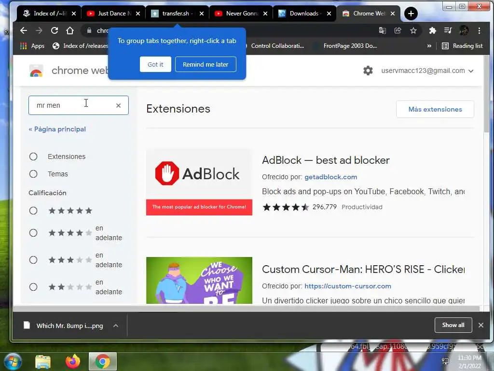The image size is (494, 371).
Task: Open the Chrome home page
Action: click(70, 30)
